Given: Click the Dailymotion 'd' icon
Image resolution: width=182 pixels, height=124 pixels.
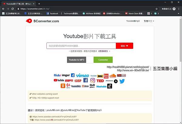Looking at the screenshot, I should click(x=73, y=75).
